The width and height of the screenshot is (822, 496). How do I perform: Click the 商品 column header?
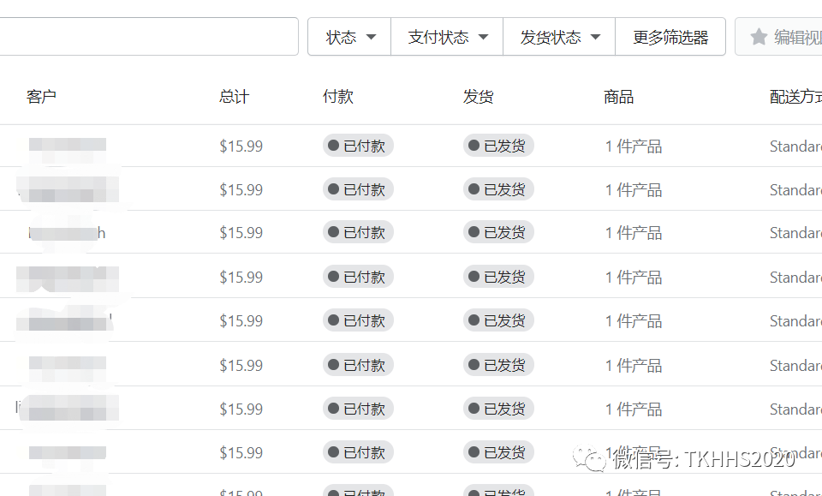click(x=618, y=97)
